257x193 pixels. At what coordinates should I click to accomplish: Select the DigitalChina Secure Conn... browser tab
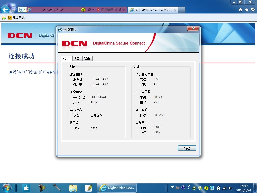(x=153, y=10)
